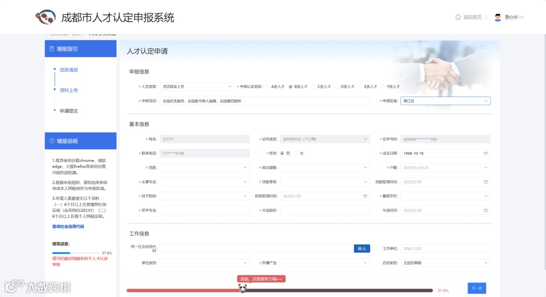Expand the 政治面貌 dropdown
Image resolution: width=546 pixels, height=297 pixels.
(325, 167)
